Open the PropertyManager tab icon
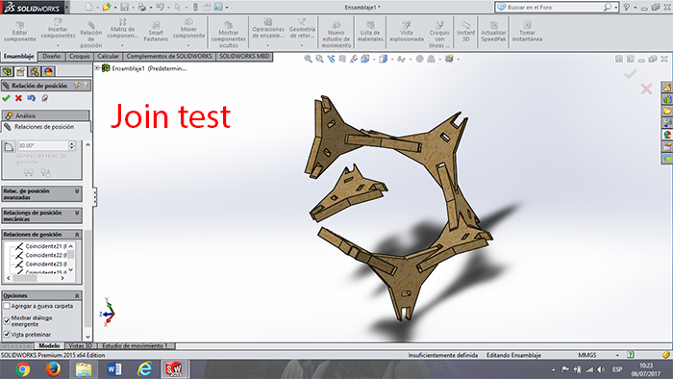Screen dimensions: 673x379 pyautogui.click(x=20, y=71)
